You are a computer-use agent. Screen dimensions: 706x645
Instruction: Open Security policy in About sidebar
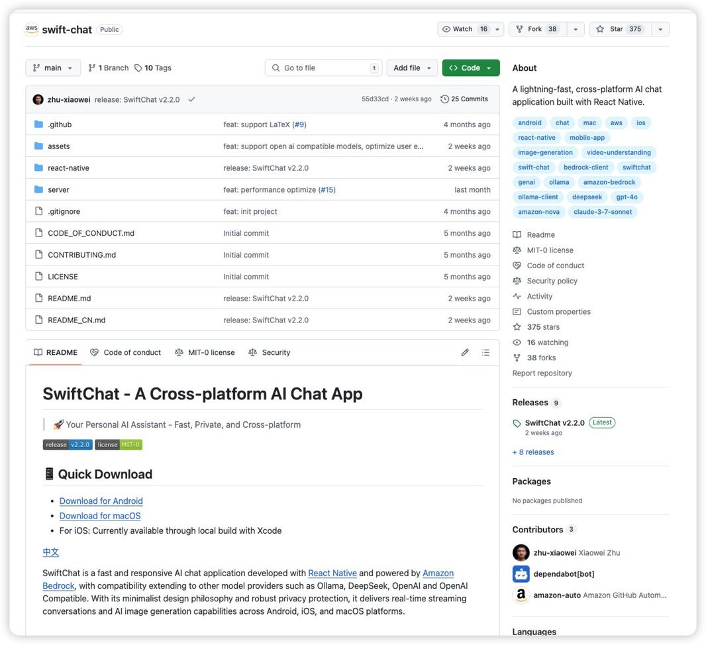point(552,281)
